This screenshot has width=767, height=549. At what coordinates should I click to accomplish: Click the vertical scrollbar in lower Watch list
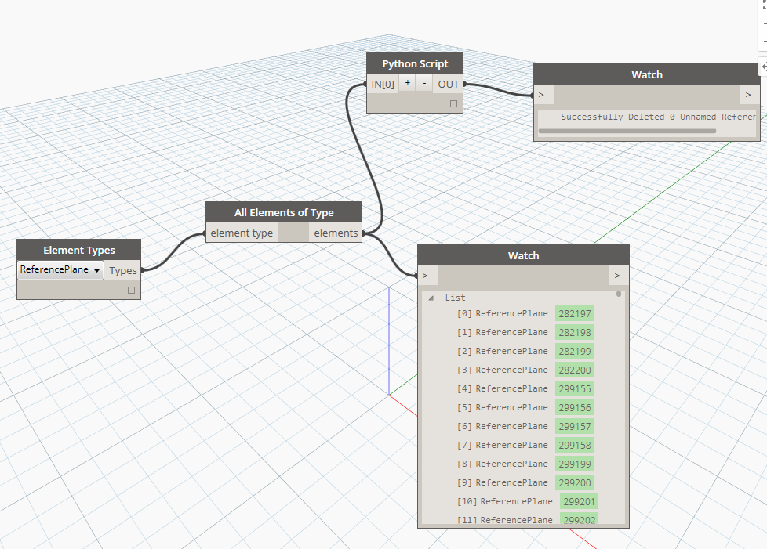(619, 294)
